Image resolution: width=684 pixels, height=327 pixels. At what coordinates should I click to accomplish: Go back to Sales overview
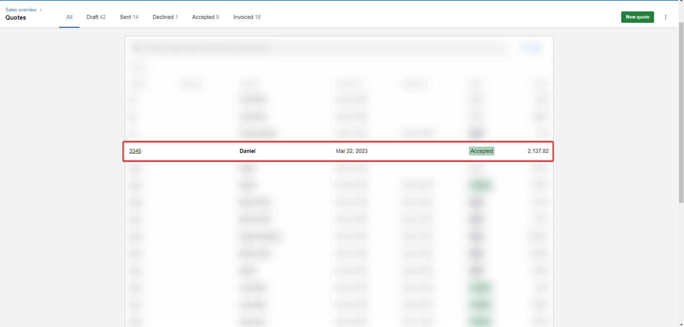(21, 10)
